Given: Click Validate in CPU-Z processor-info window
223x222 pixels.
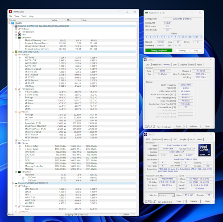Looking at the screenshot, I should pos(194,201).
